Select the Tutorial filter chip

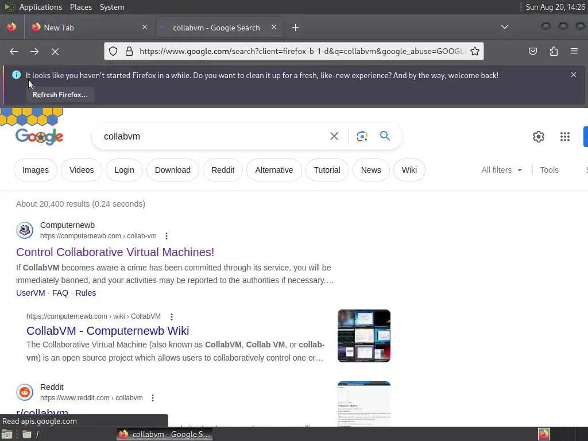tap(327, 170)
